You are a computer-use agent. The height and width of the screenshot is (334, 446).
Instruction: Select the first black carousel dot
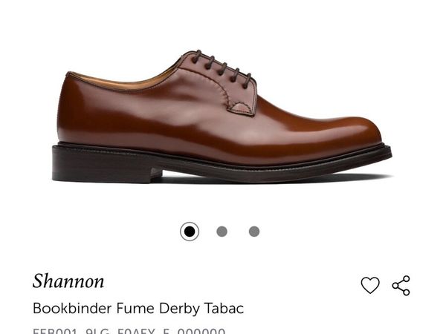tap(190, 232)
